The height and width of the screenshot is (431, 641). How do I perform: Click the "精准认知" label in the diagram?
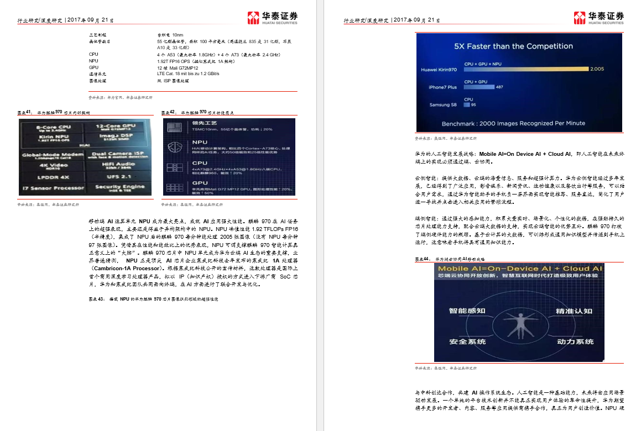coord(574,311)
